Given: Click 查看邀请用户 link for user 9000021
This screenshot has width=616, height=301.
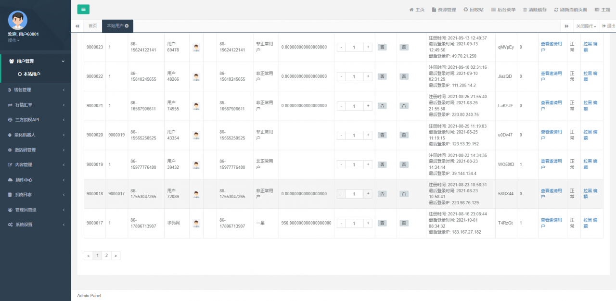Looking at the screenshot, I should click(x=551, y=105).
